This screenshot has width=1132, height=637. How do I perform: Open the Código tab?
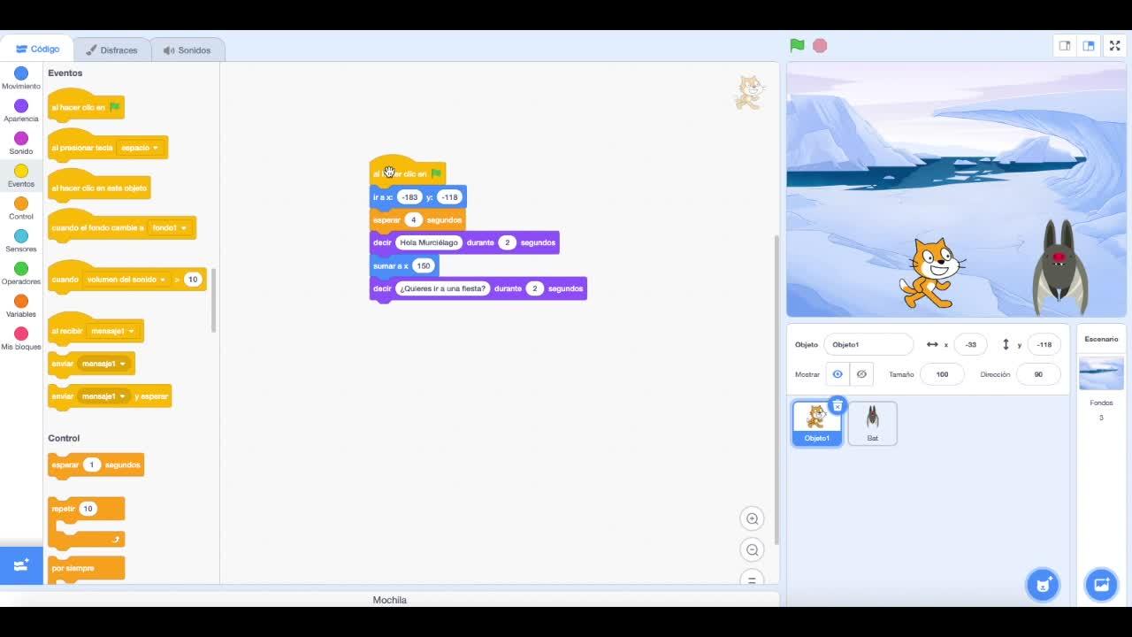click(37, 50)
